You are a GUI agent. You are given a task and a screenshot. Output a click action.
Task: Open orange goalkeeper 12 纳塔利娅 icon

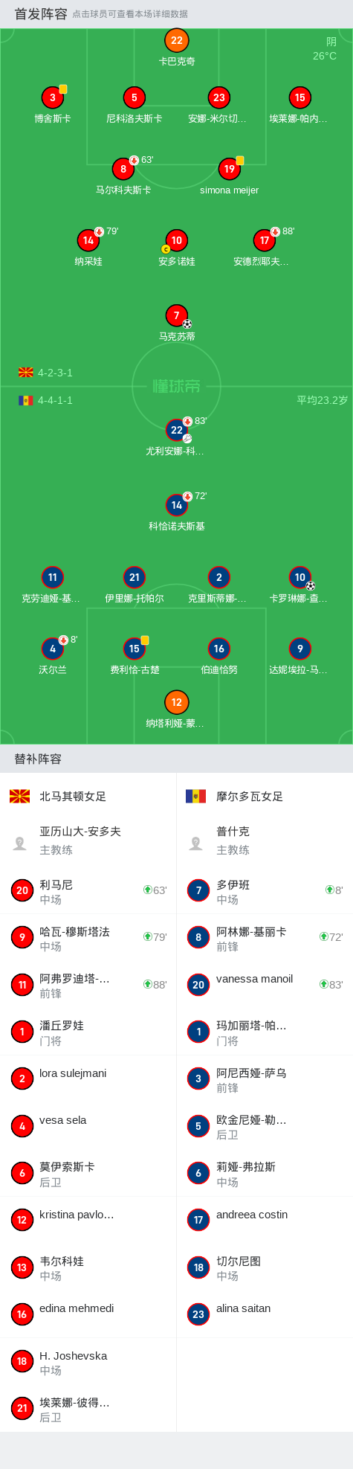177,702
